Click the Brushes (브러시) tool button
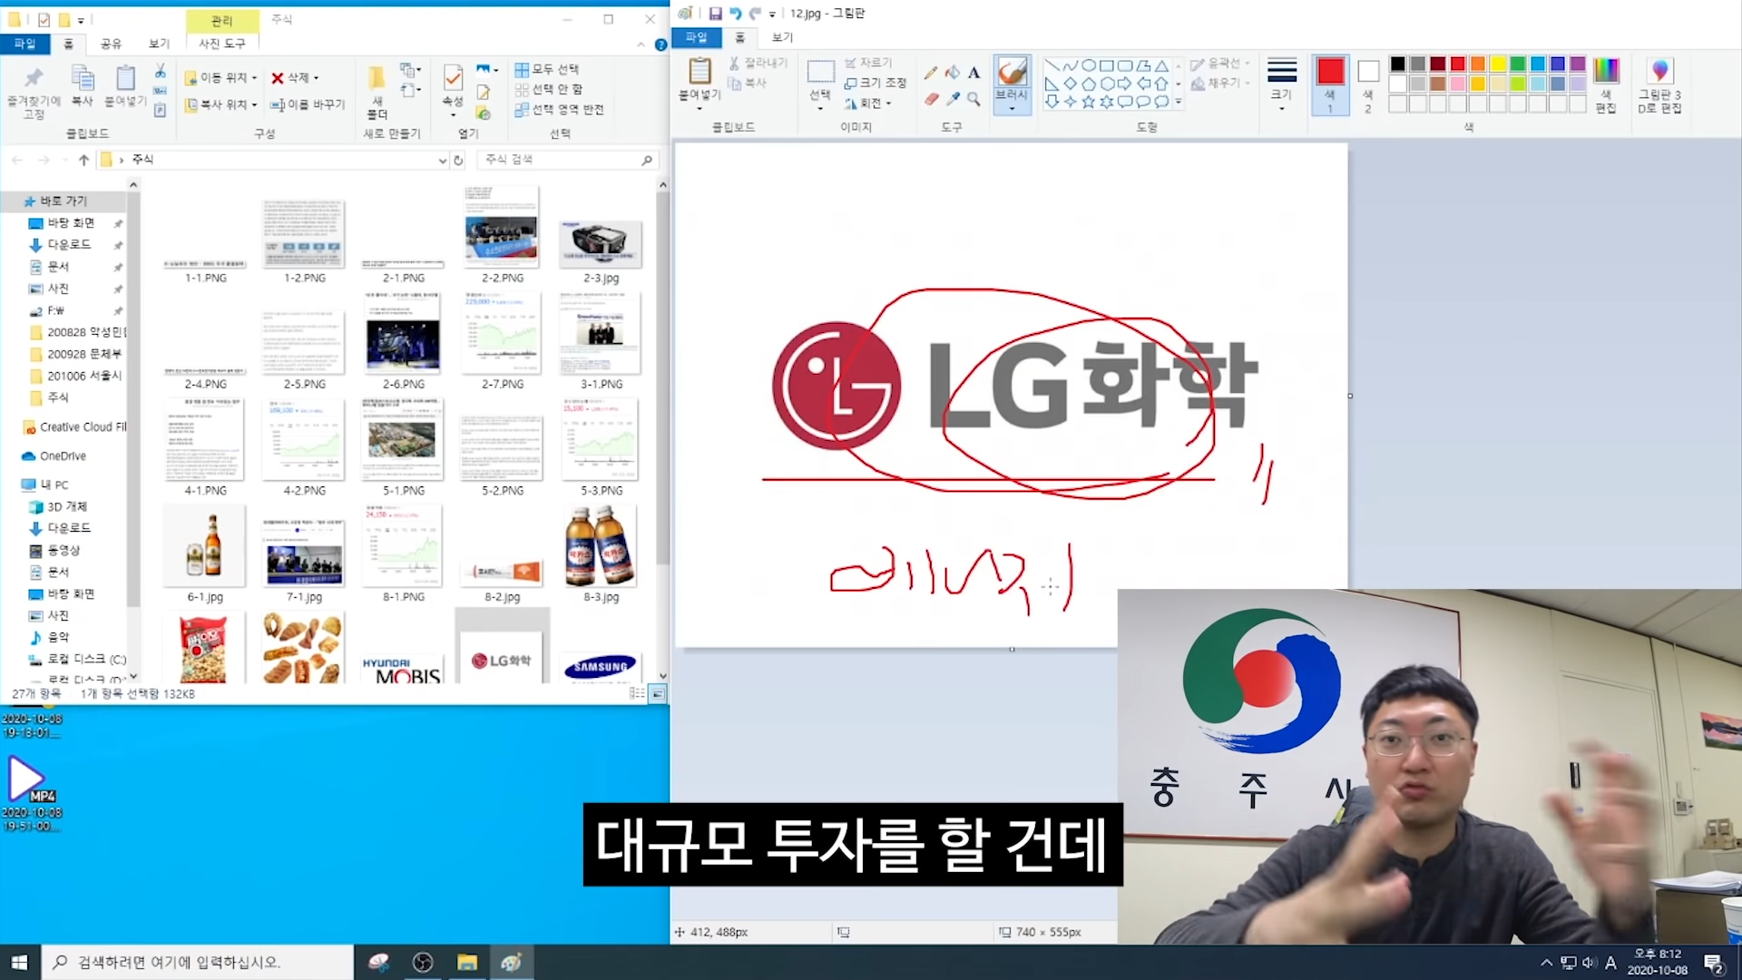Screen dimensions: 1742x980 point(1012,83)
